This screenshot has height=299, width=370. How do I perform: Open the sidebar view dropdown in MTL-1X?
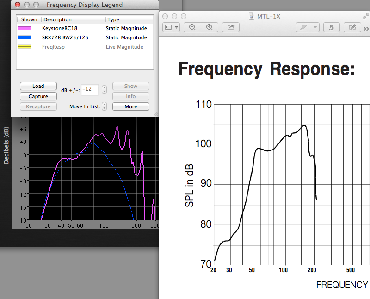pyautogui.click(x=171, y=27)
